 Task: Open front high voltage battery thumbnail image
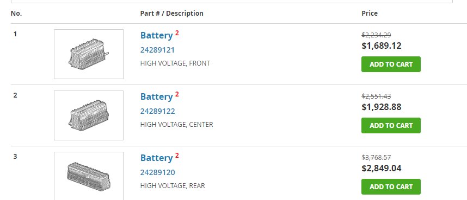point(89,54)
